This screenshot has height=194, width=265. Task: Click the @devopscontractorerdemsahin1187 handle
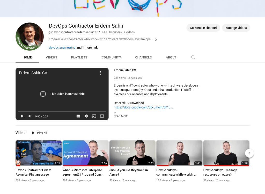click(x=74, y=32)
